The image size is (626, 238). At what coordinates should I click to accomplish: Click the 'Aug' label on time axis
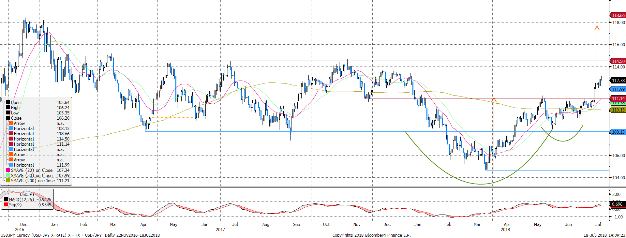tap(266, 224)
